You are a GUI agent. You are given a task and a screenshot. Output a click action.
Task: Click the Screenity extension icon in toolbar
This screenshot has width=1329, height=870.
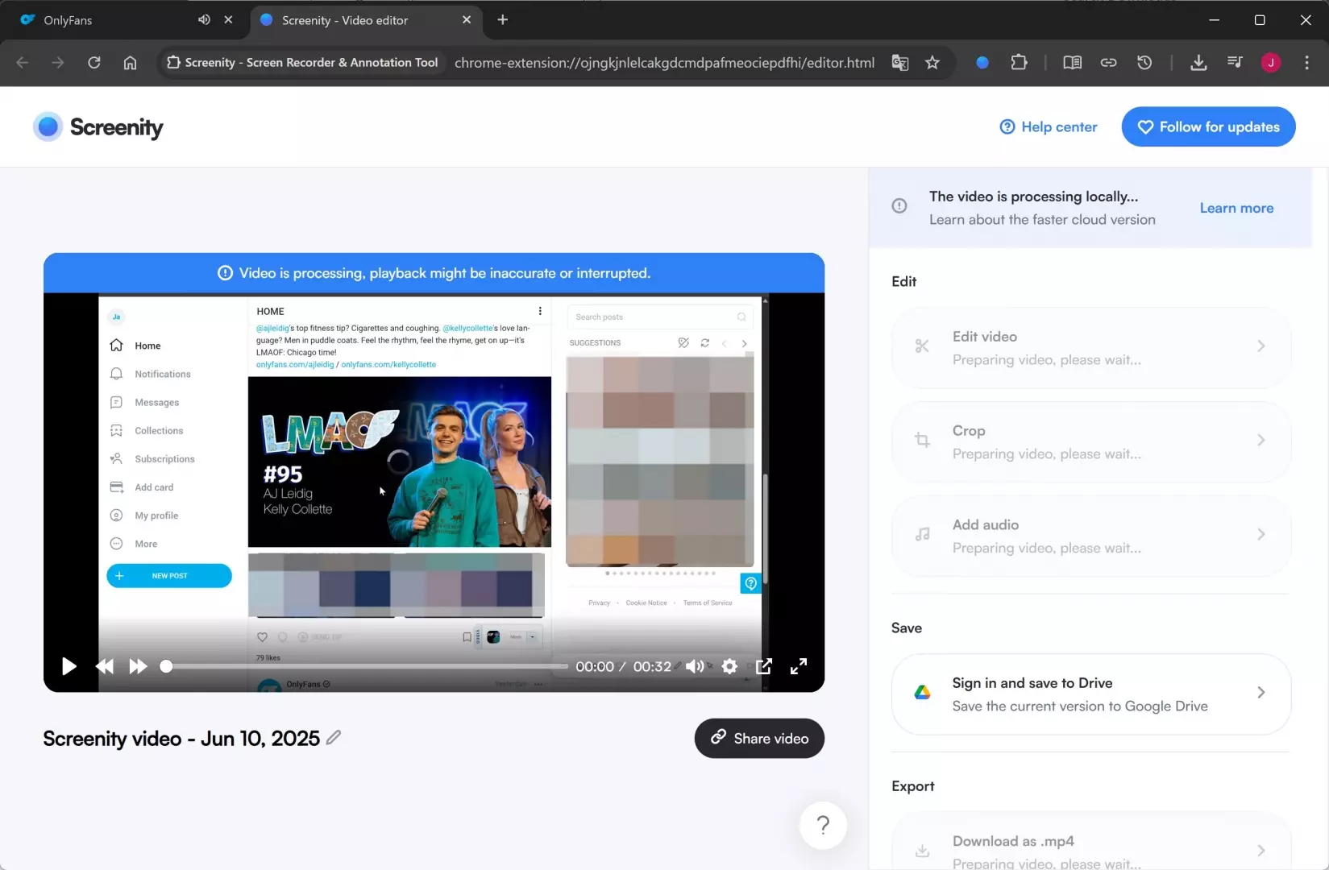pos(982,62)
